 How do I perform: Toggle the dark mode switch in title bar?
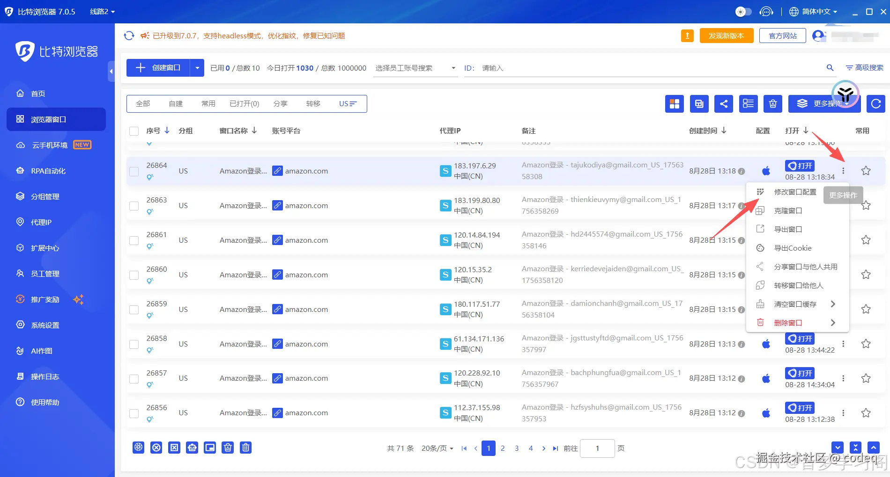(743, 12)
